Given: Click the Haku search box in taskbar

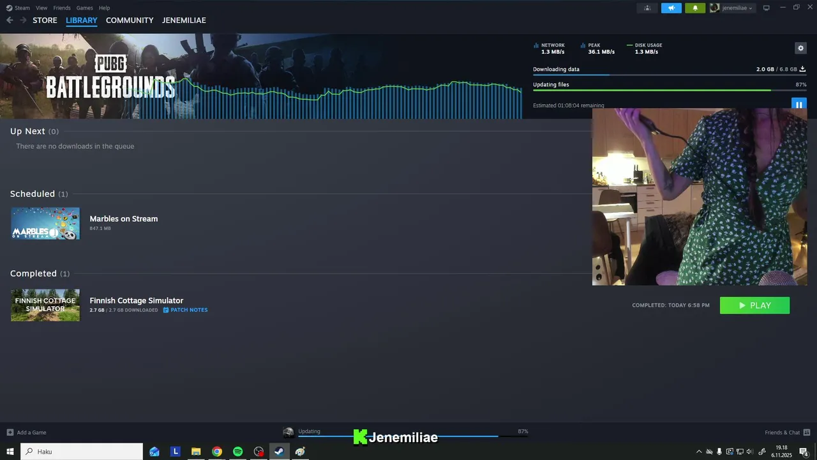Looking at the screenshot, I should coord(82,452).
